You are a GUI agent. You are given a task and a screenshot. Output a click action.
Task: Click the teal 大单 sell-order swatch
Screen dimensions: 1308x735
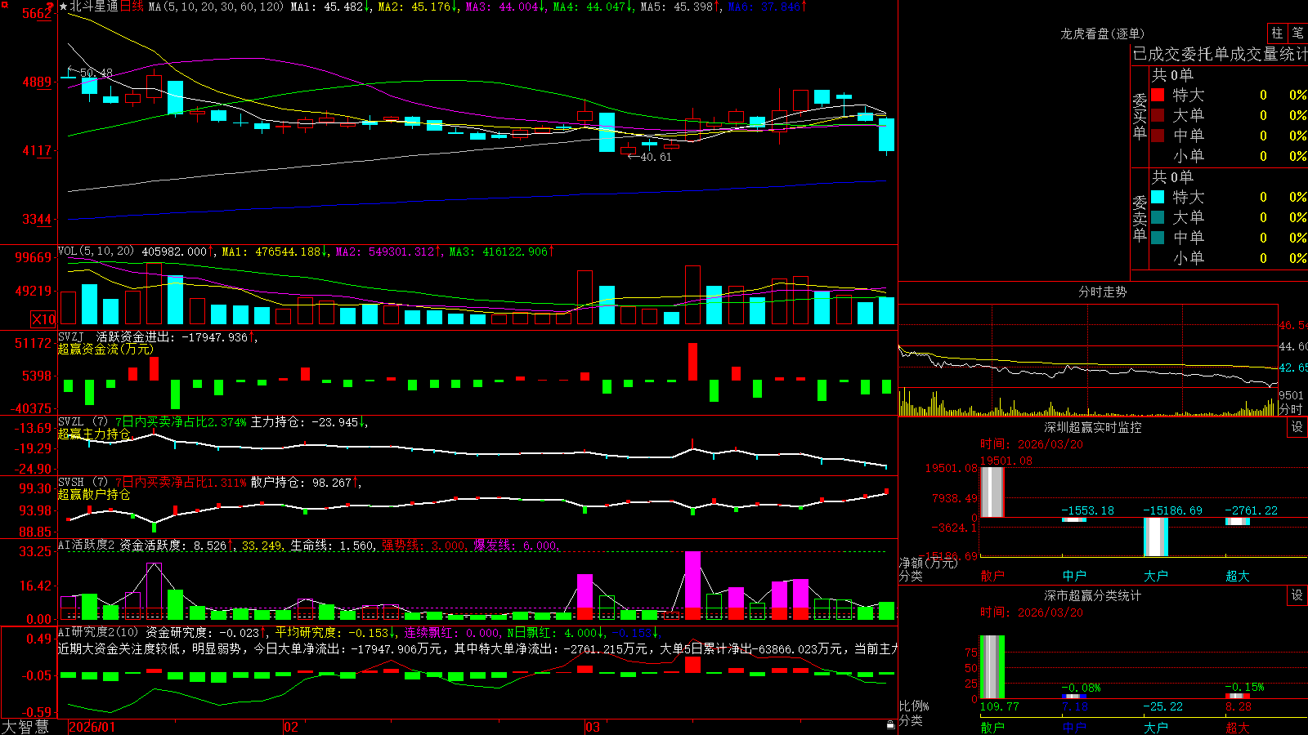coord(1158,217)
